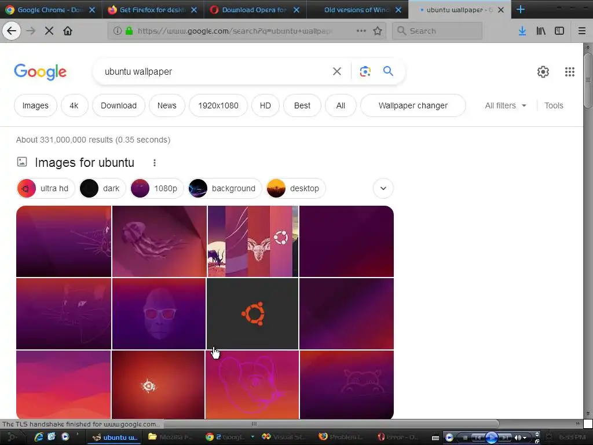Apply the 4k filter chip
The image size is (593, 445).
click(x=74, y=105)
